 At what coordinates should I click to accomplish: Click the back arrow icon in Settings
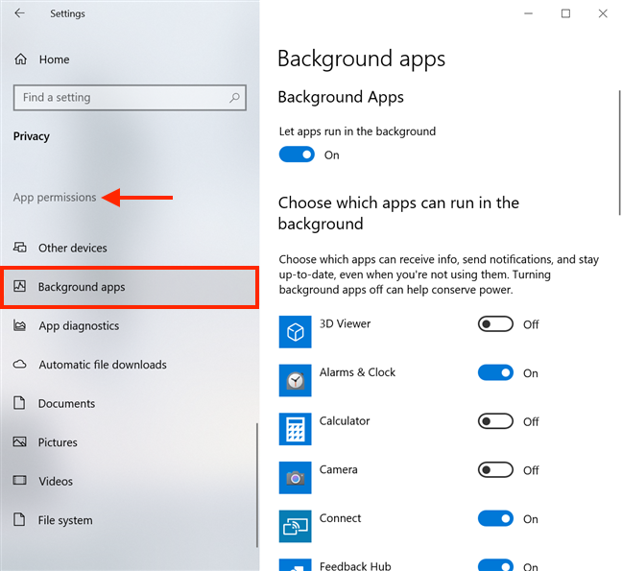[19, 13]
